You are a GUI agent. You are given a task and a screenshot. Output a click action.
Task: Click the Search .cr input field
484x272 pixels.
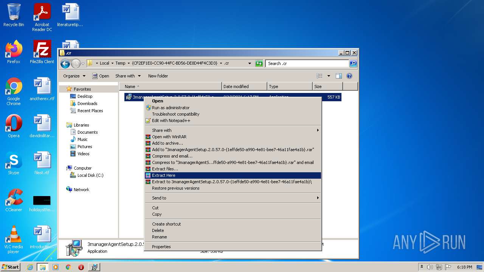point(307,63)
